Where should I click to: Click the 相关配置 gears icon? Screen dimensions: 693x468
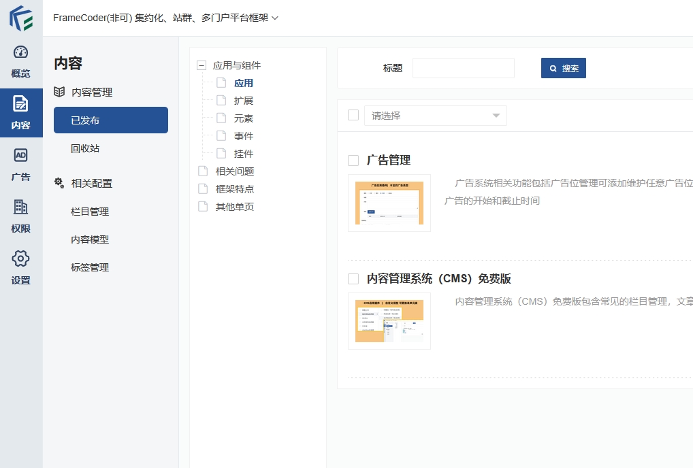coord(59,183)
